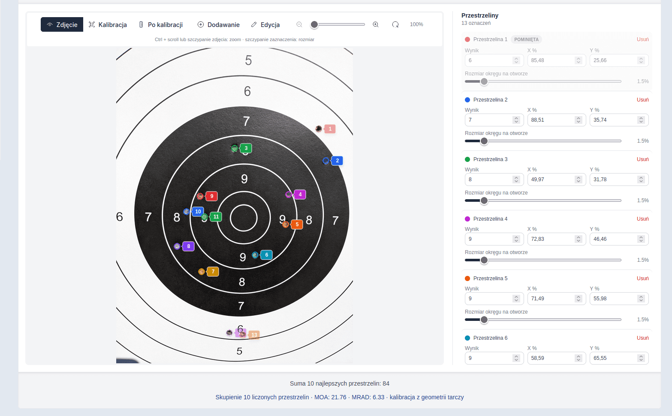The image size is (672, 416).
Task: Click Usuń next to Przestrzelina 6
Action: 642,338
